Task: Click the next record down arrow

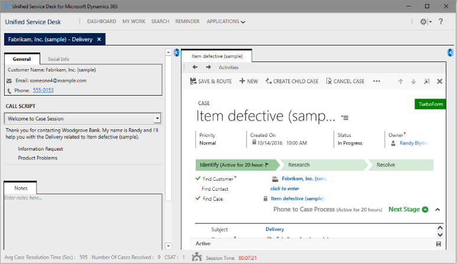Action: click(x=413, y=82)
